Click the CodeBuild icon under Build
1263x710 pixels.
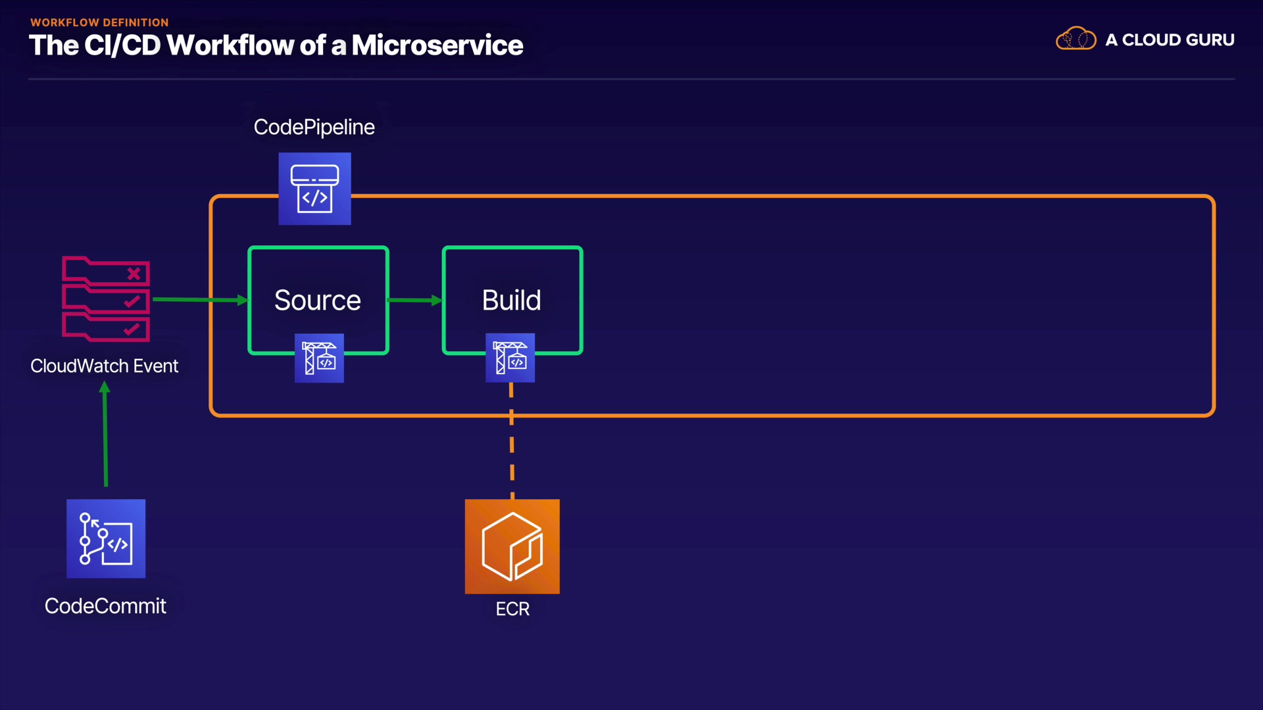(x=510, y=358)
